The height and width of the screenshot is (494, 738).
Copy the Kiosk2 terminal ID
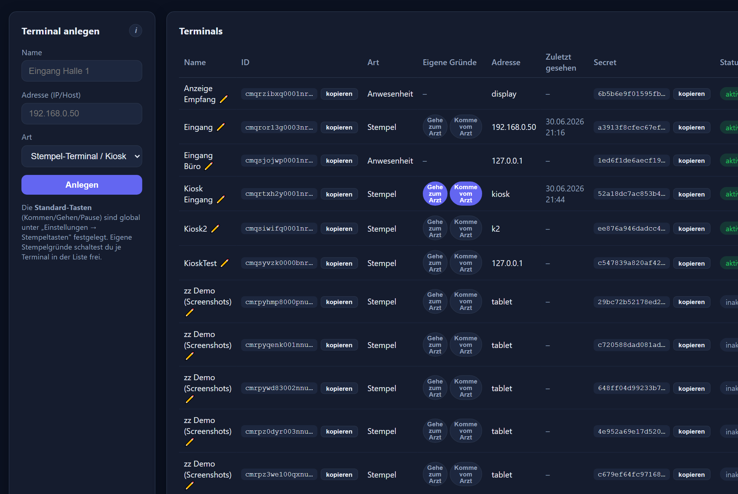[339, 229]
